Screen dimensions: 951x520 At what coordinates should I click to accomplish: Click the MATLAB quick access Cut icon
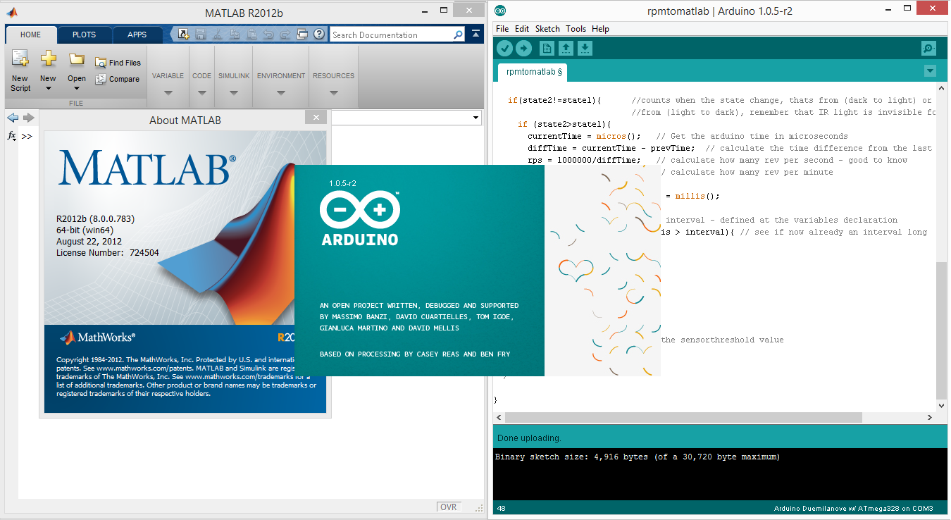(218, 34)
